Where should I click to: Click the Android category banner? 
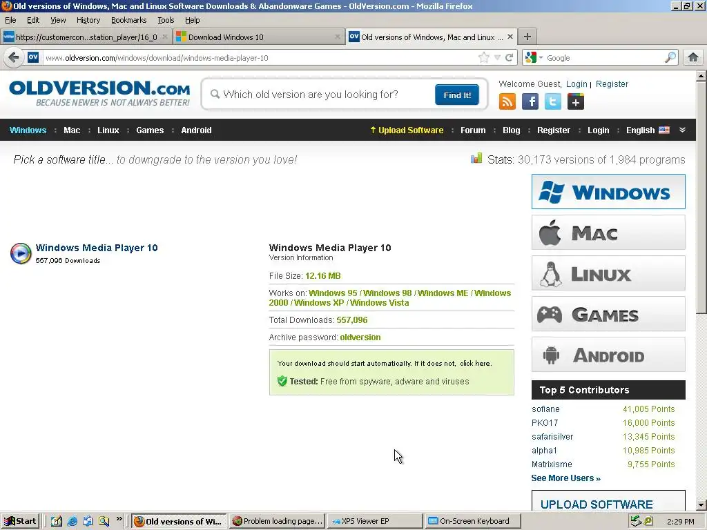(608, 355)
